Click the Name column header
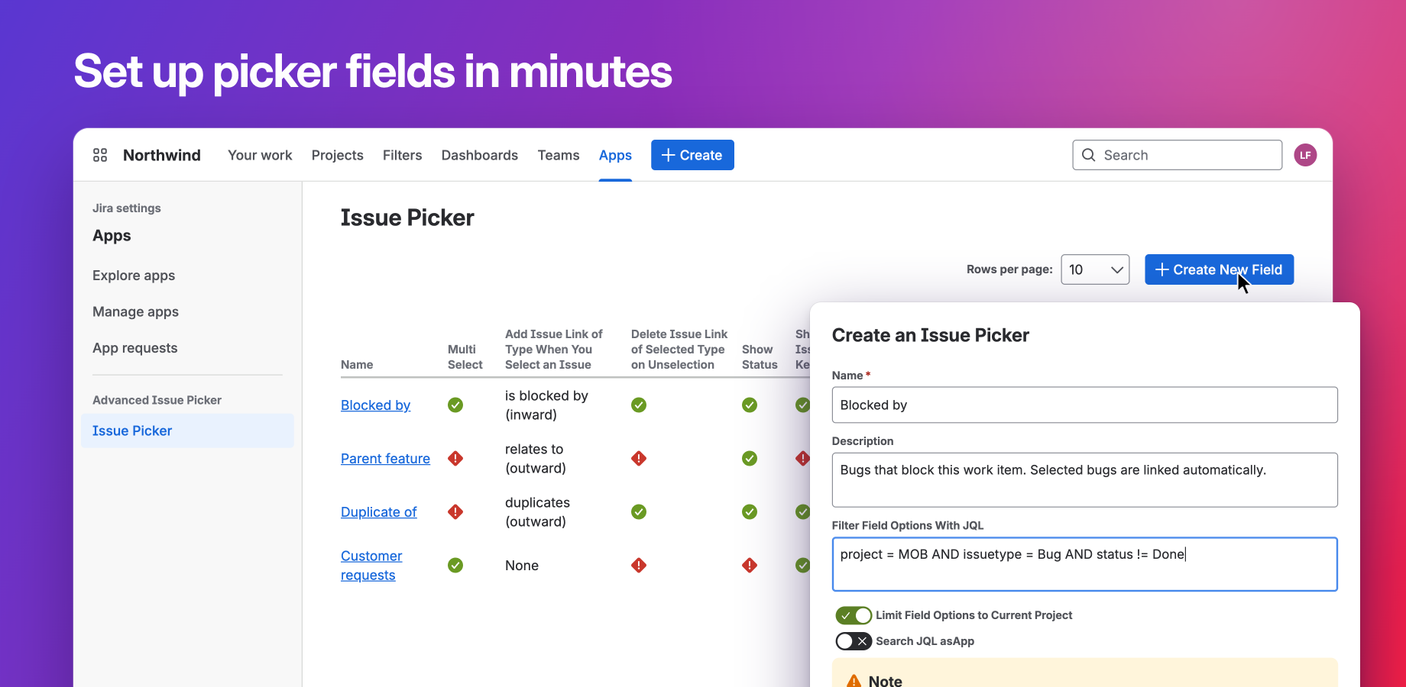The image size is (1406, 687). click(357, 365)
